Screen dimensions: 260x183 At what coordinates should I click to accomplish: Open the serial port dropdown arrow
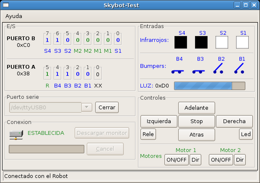[x=87, y=107]
